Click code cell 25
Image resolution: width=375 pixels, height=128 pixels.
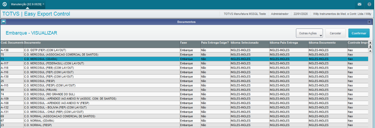(x=12, y=81)
